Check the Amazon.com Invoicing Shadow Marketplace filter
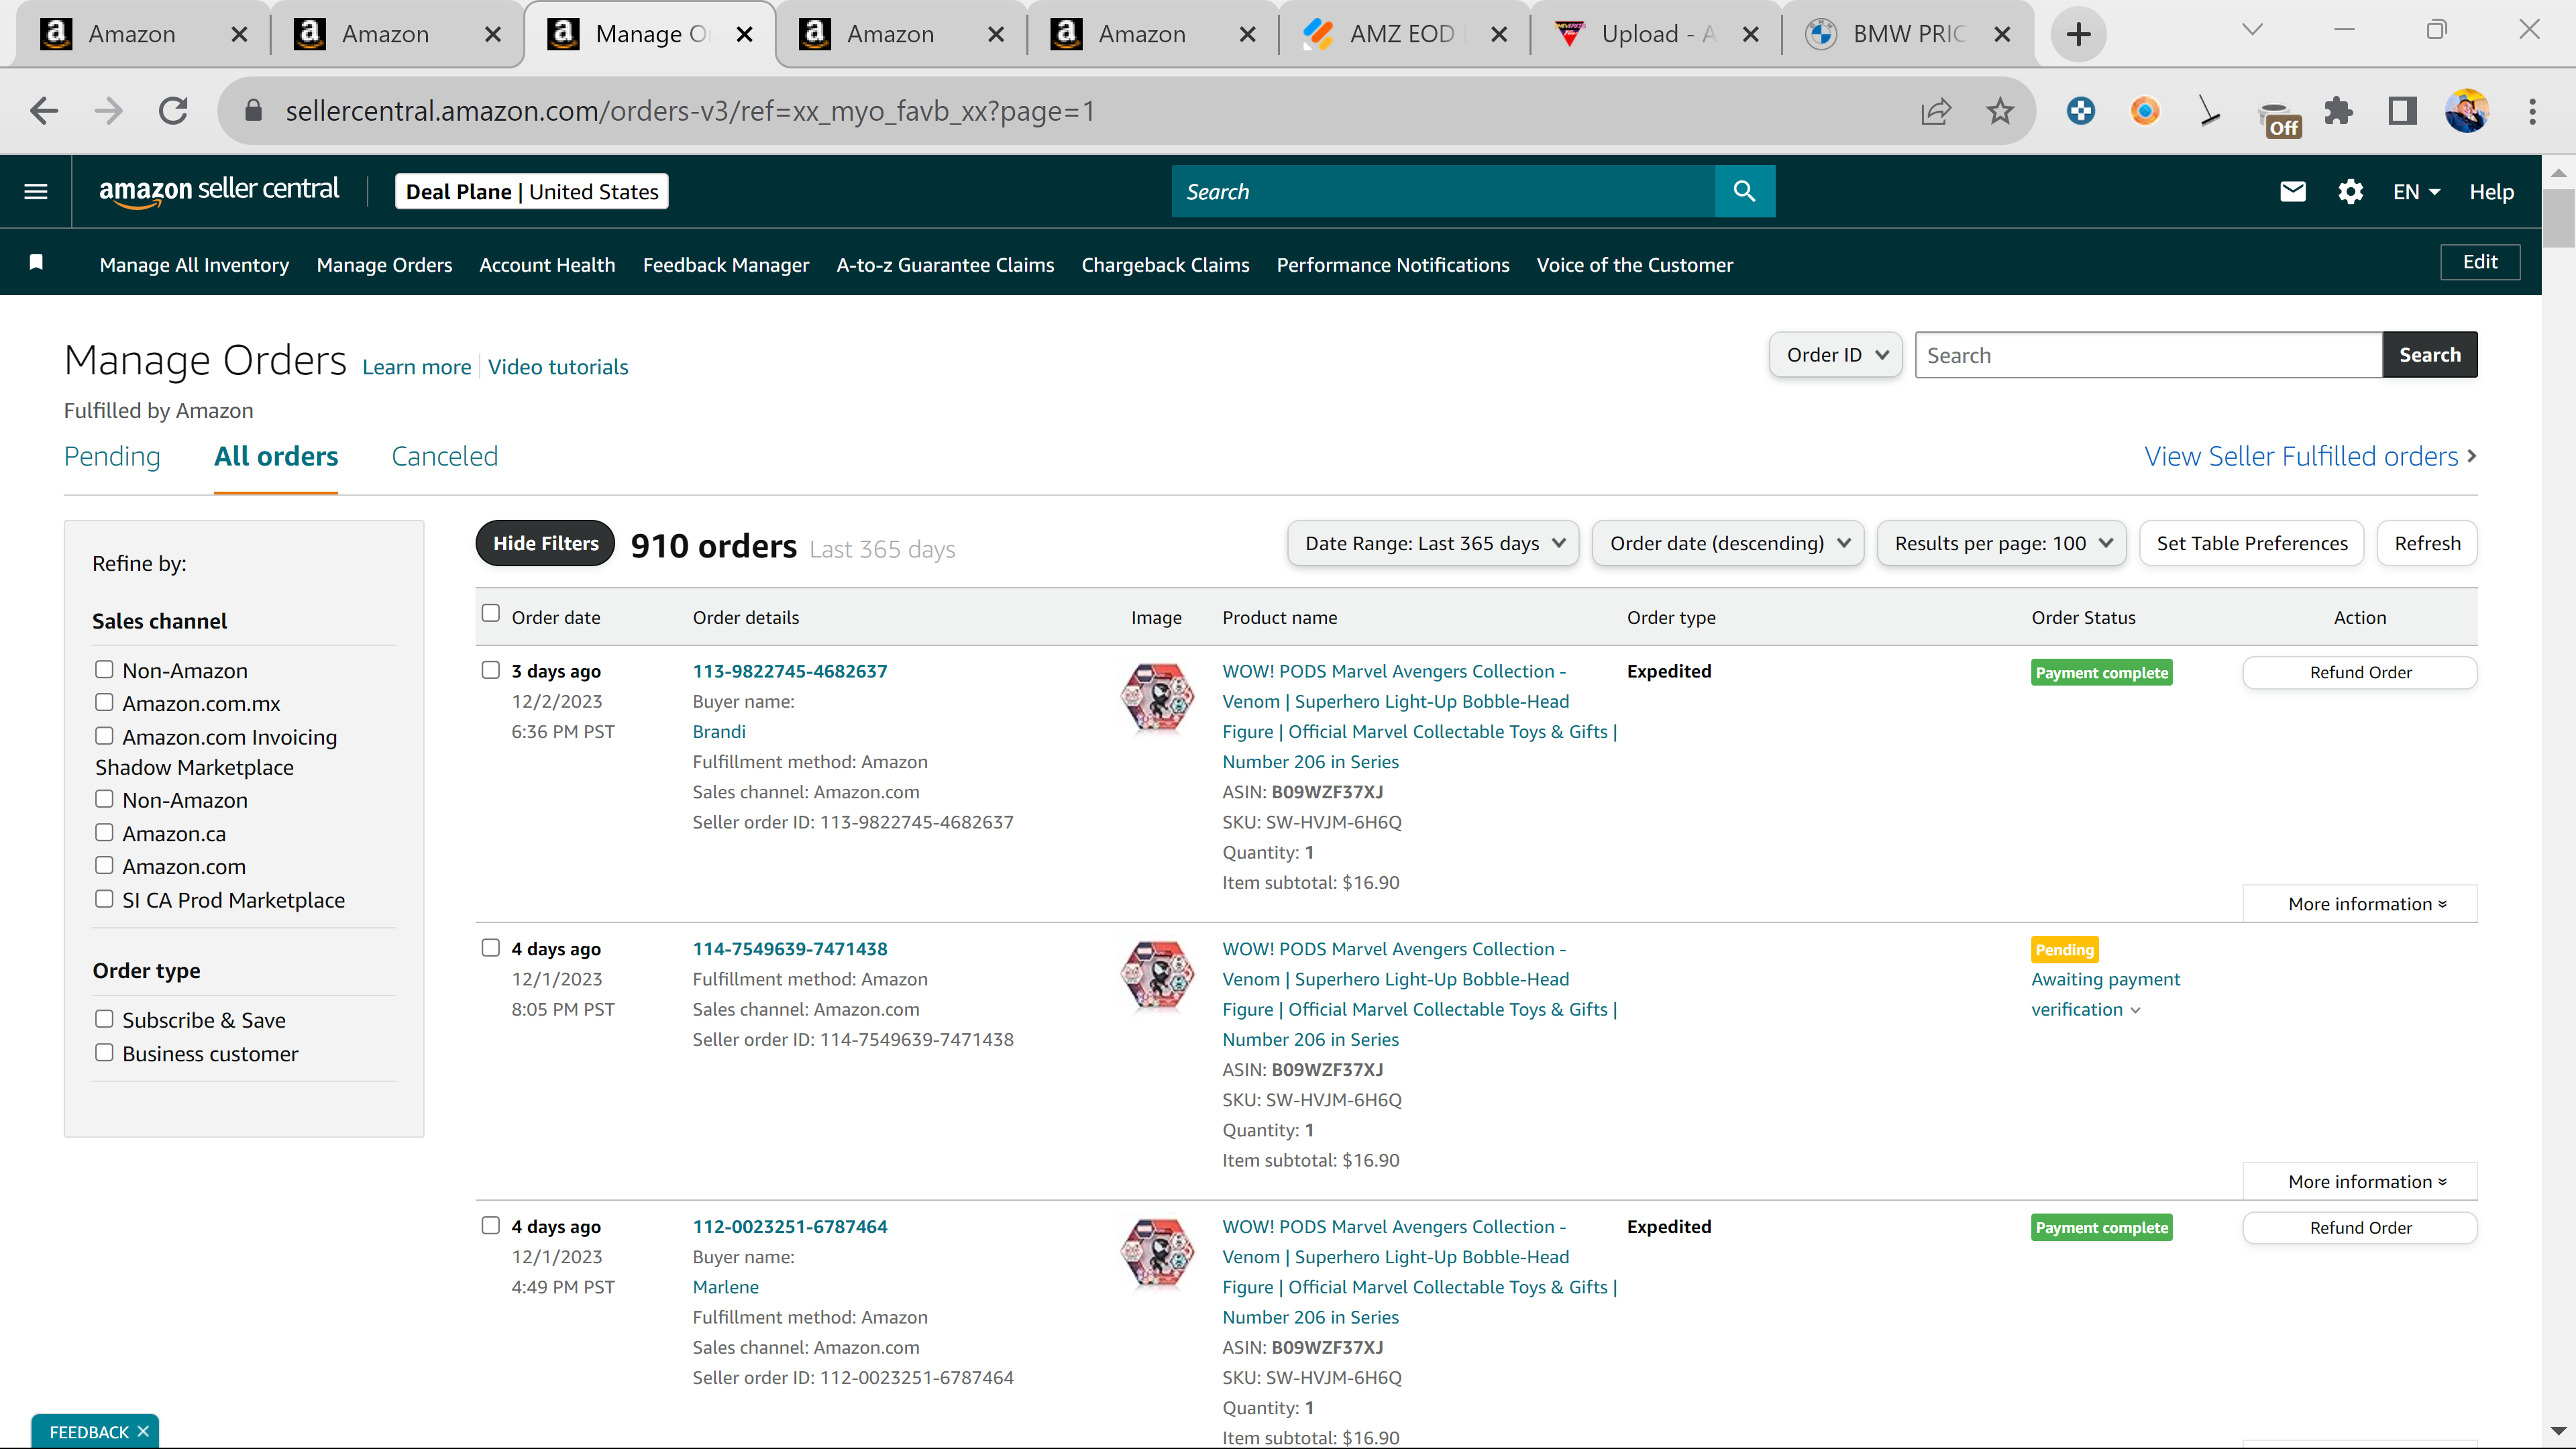The width and height of the screenshot is (2576, 1449). tap(104, 735)
